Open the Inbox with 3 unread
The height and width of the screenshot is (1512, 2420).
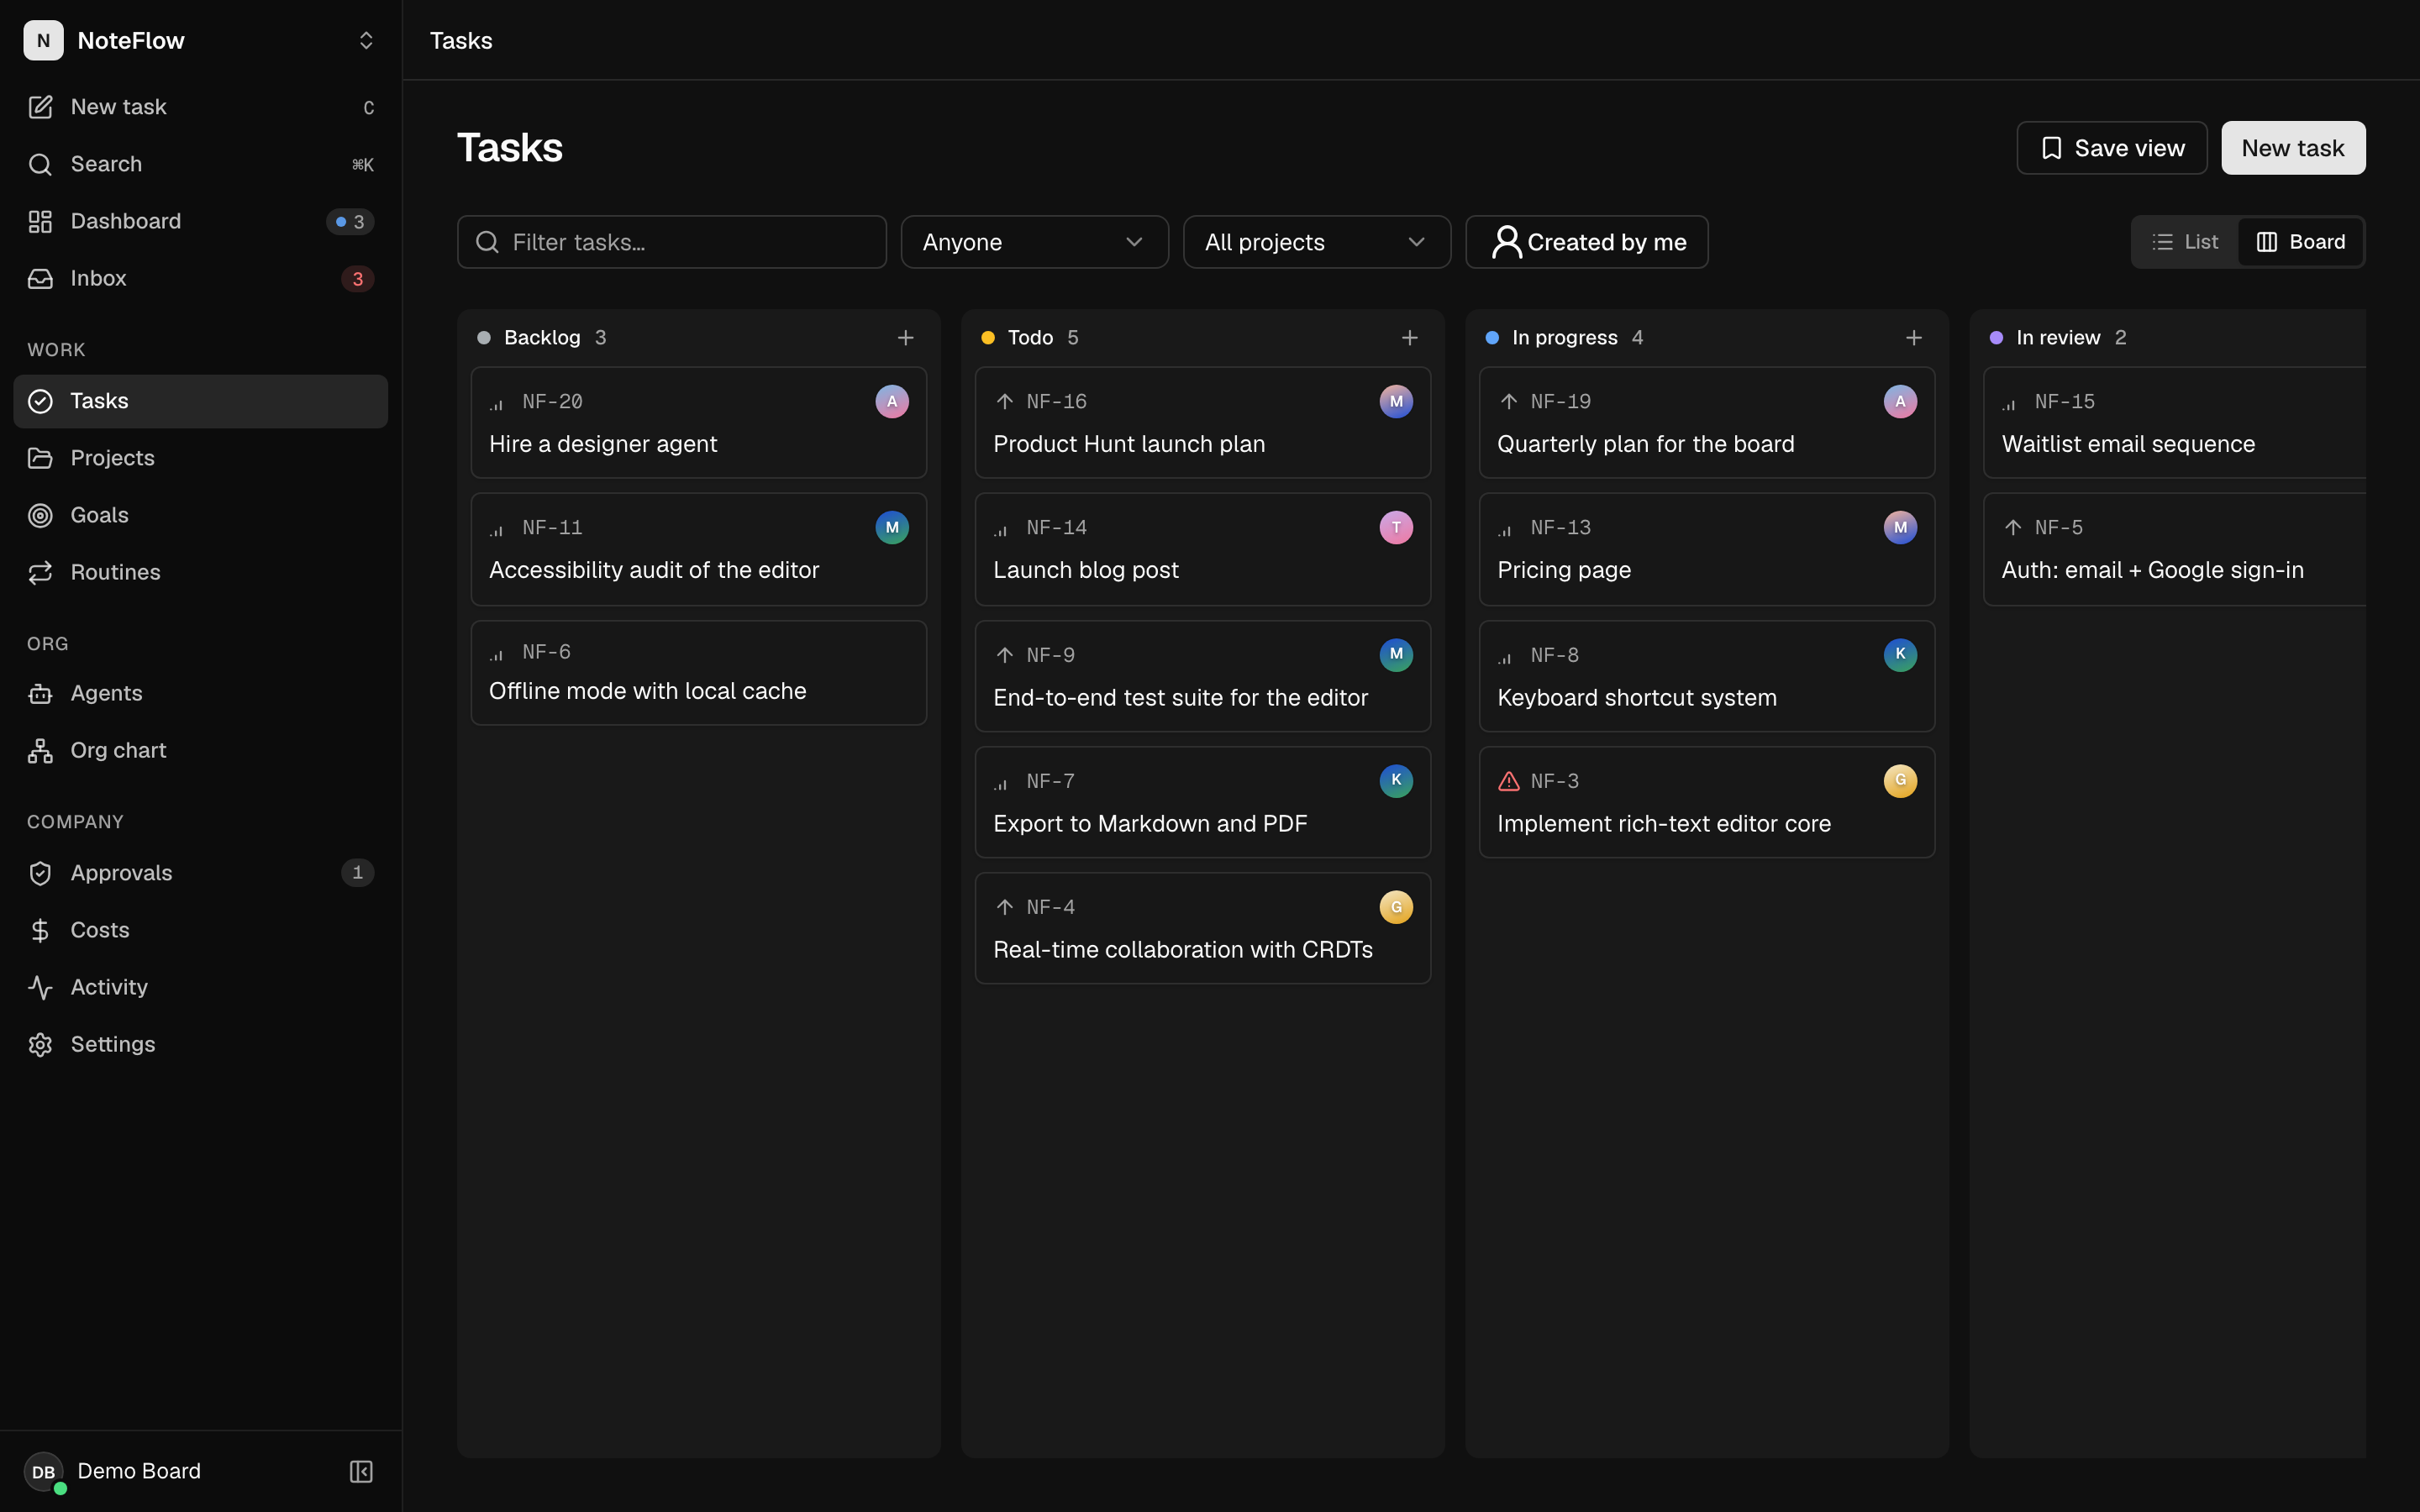(201, 278)
